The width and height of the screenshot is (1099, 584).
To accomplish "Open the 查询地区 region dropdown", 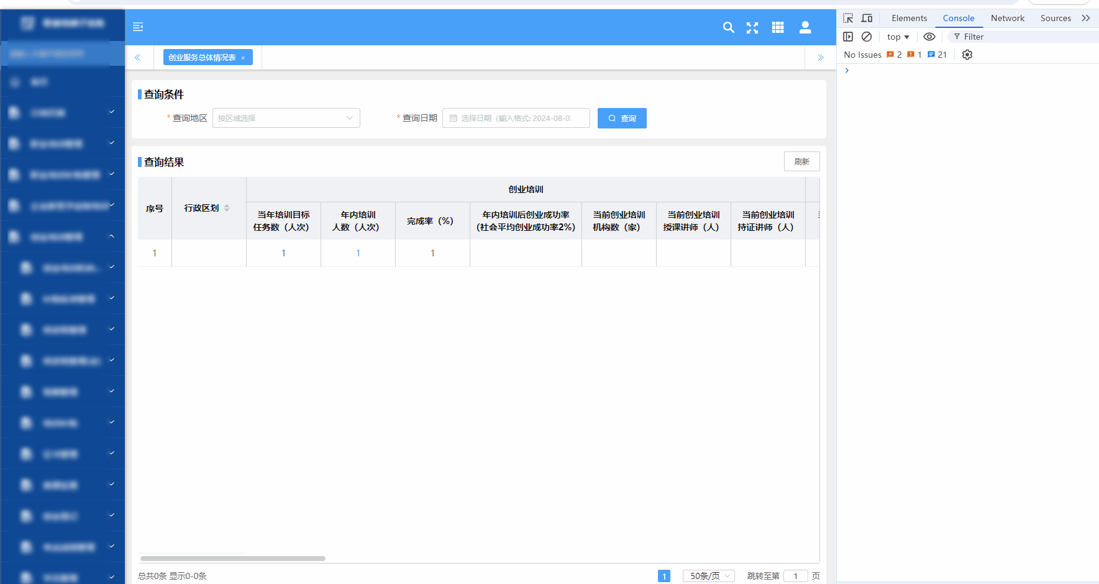I will coord(286,118).
